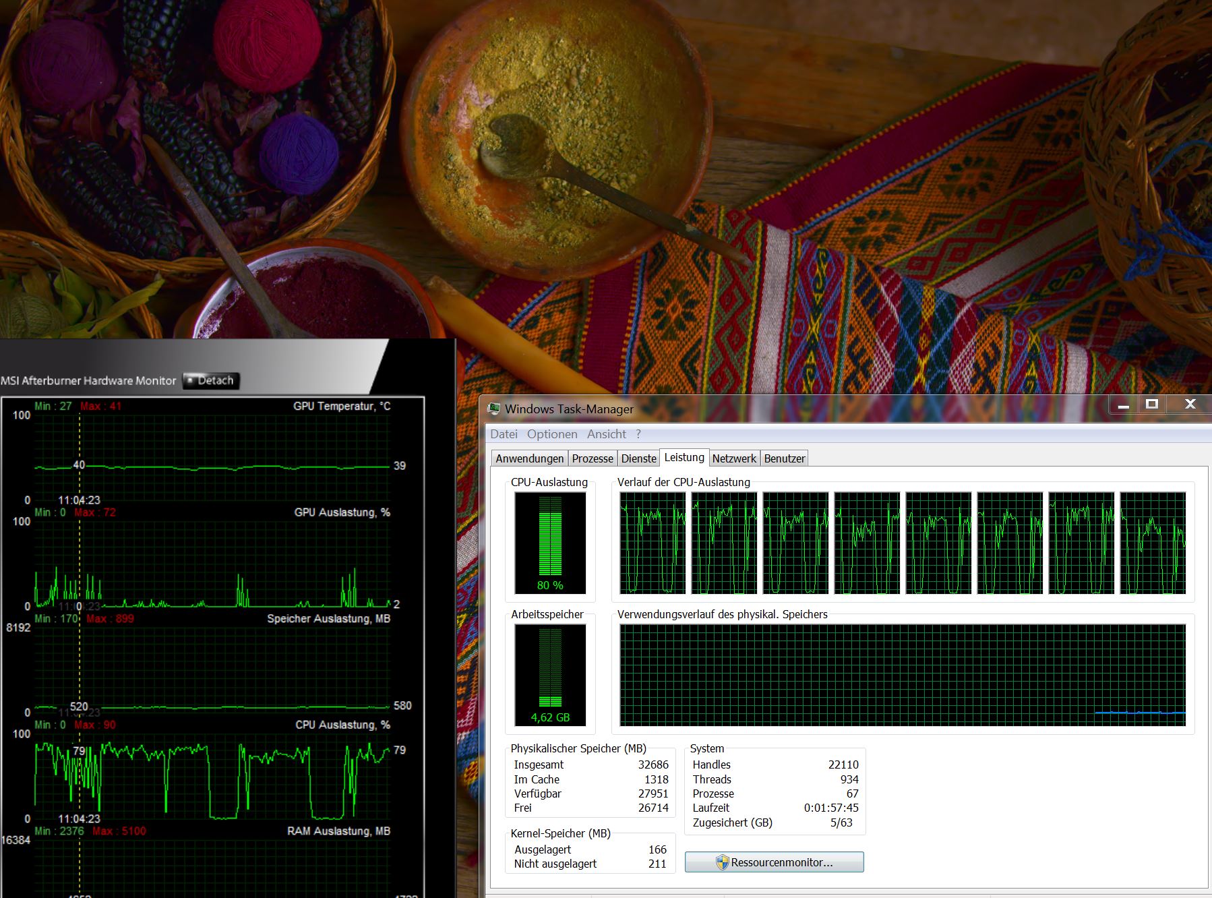Open the Ansicht menu
This screenshot has height=898, width=1212.
pyautogui.click(x=605, y=434)
